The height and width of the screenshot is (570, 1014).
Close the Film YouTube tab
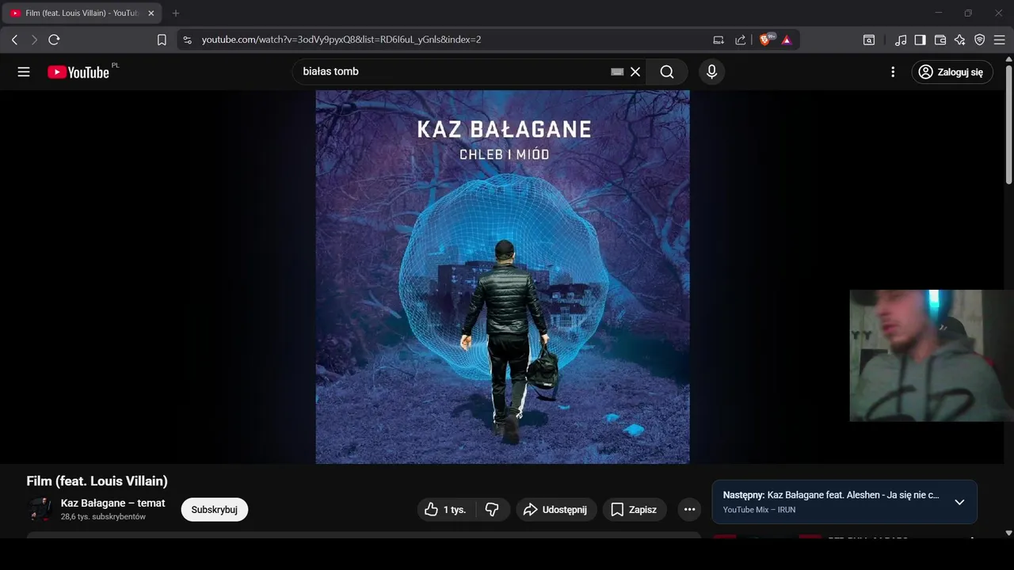(x=151, y=13)
